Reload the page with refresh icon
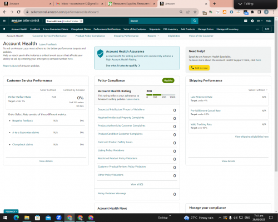This screenshot has width=278, height=222. pos(18,12)
